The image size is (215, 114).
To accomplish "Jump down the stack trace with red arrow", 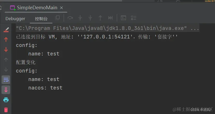I will tap(6, 50).
